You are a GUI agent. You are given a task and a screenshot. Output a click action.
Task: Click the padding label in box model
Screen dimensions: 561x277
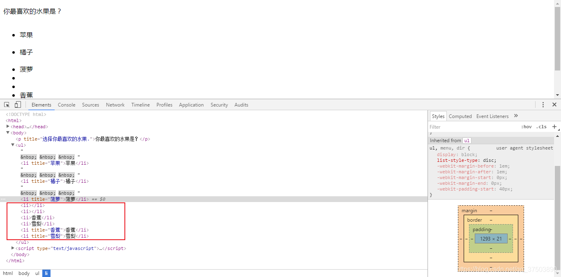click(482, 229)
